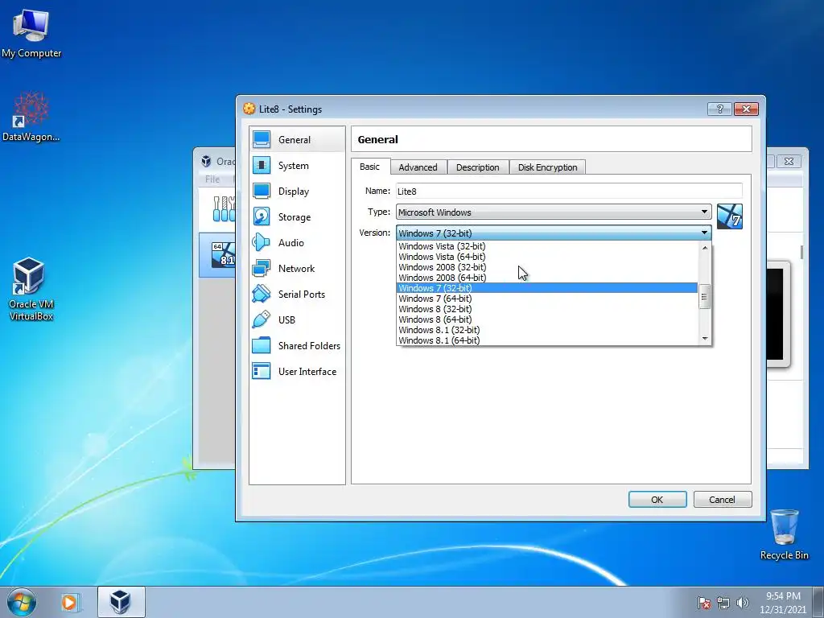
Task: Click the help question mark button in Settings
Action: click(720, 109)
